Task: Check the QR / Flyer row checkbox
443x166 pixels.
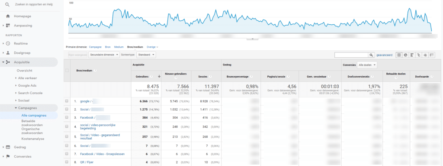Action: pyautogui.click(x=67, y=162)
